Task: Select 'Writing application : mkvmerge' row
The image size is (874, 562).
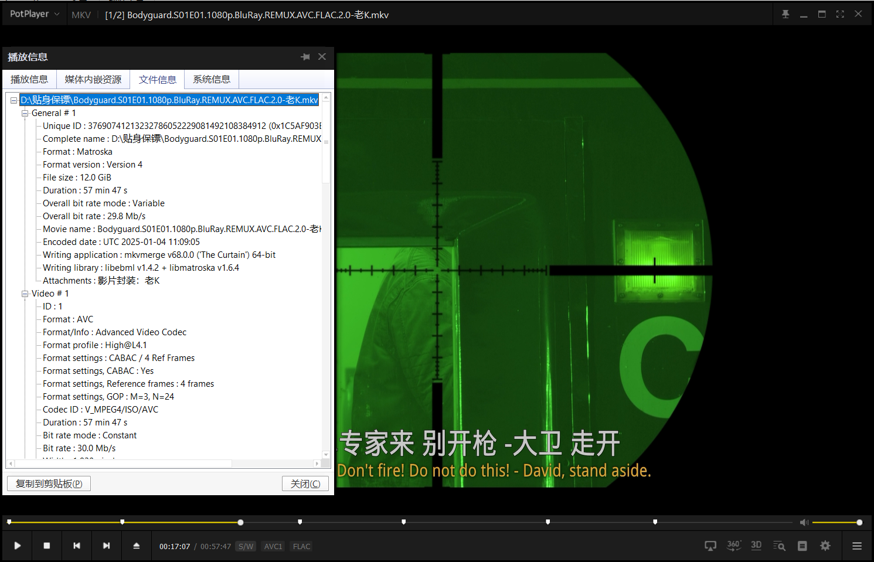Action: pos(159,255)
